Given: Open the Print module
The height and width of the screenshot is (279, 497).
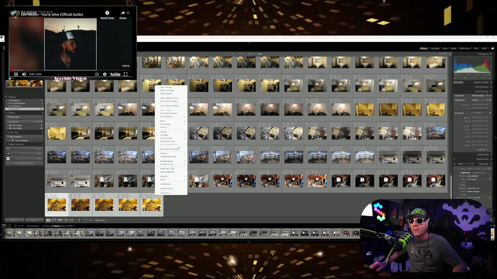Looking at the screenshot, I should pos(476,48).
